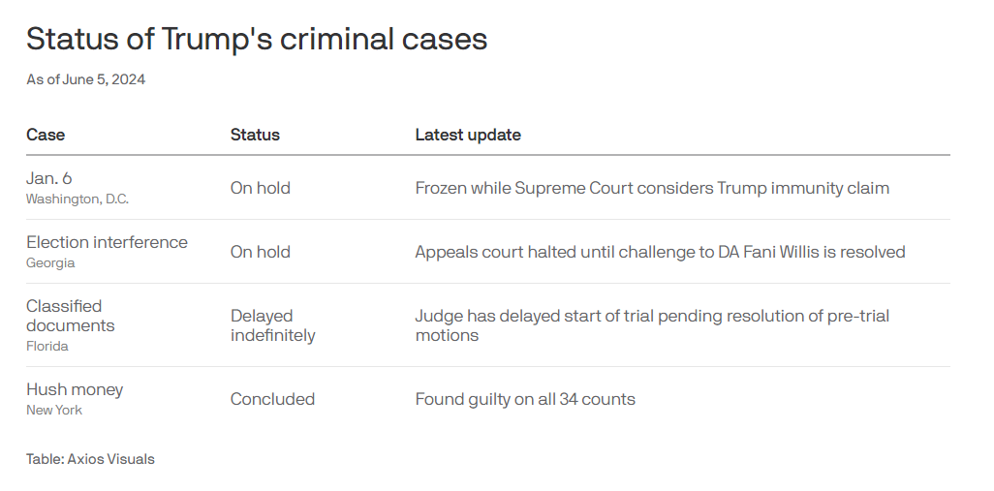Click the 'Status' column header
Viewport: 994px width, 491px height.
tap(255, 135)
